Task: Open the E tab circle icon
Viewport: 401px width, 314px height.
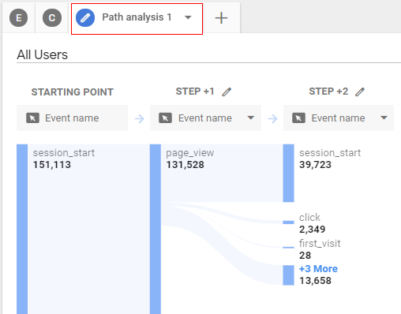Action: (x=18, y=18)
